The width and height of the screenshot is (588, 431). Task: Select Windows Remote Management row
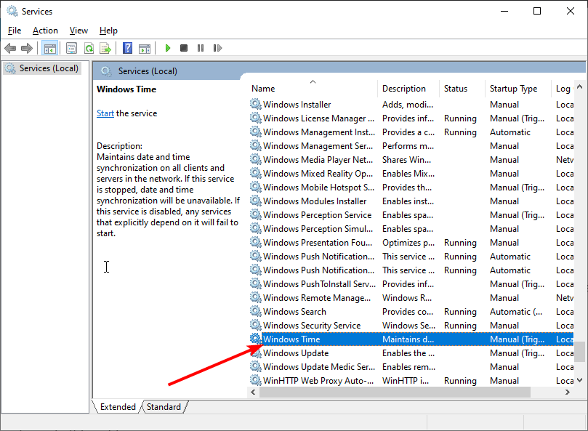pos(411,298)
